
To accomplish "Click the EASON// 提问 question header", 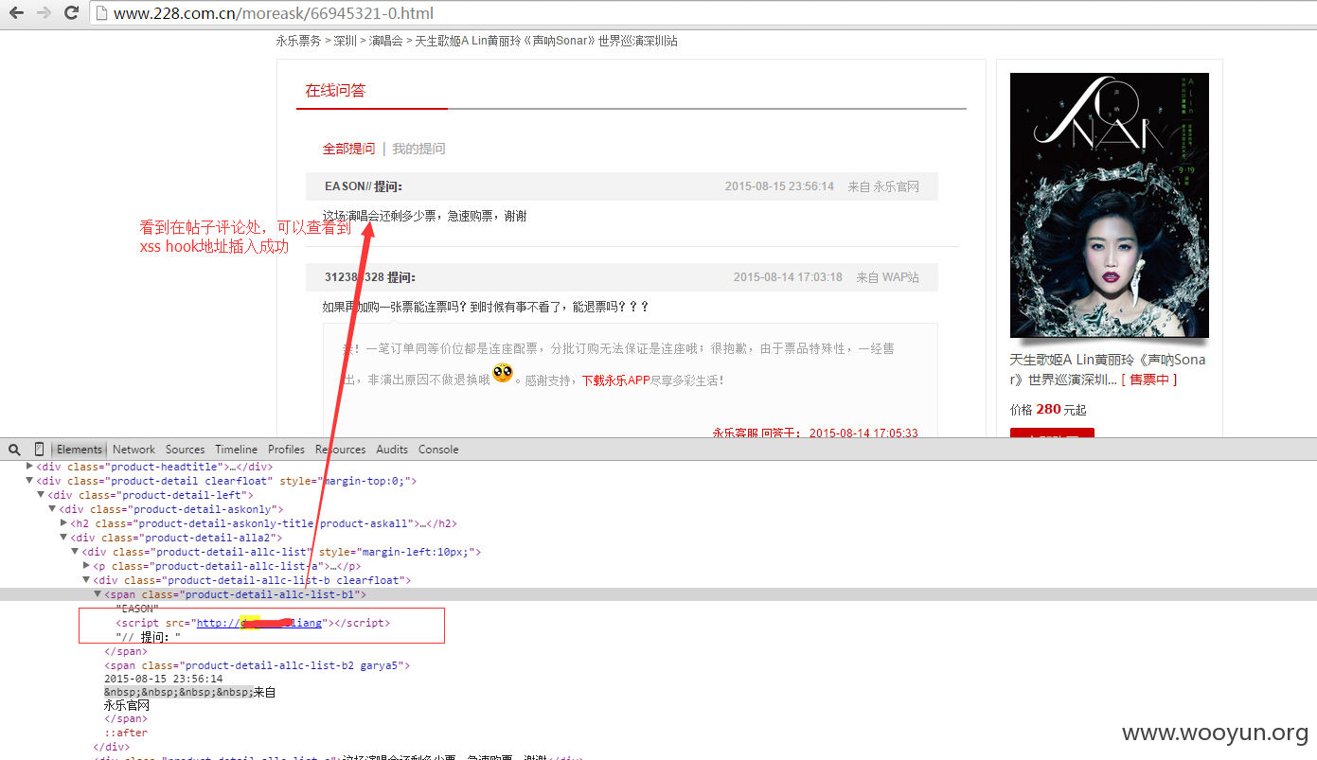I will [x=364, y=186].
